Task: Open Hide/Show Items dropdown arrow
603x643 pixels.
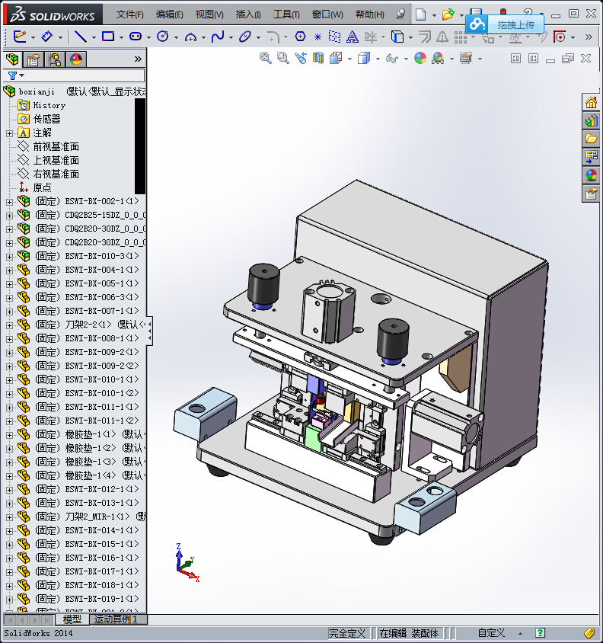Action: coord(406,59)
